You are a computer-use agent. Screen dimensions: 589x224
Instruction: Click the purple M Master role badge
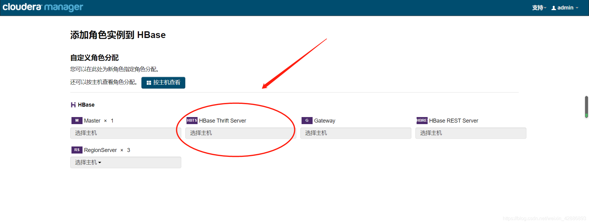(x=77, y=120)
